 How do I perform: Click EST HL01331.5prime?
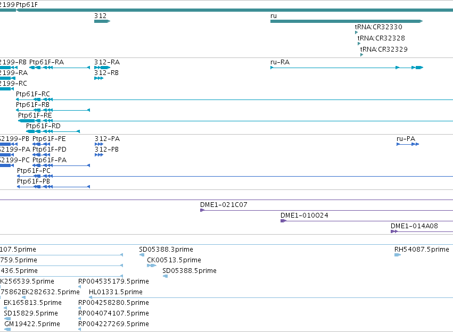(x=116, y=292)
